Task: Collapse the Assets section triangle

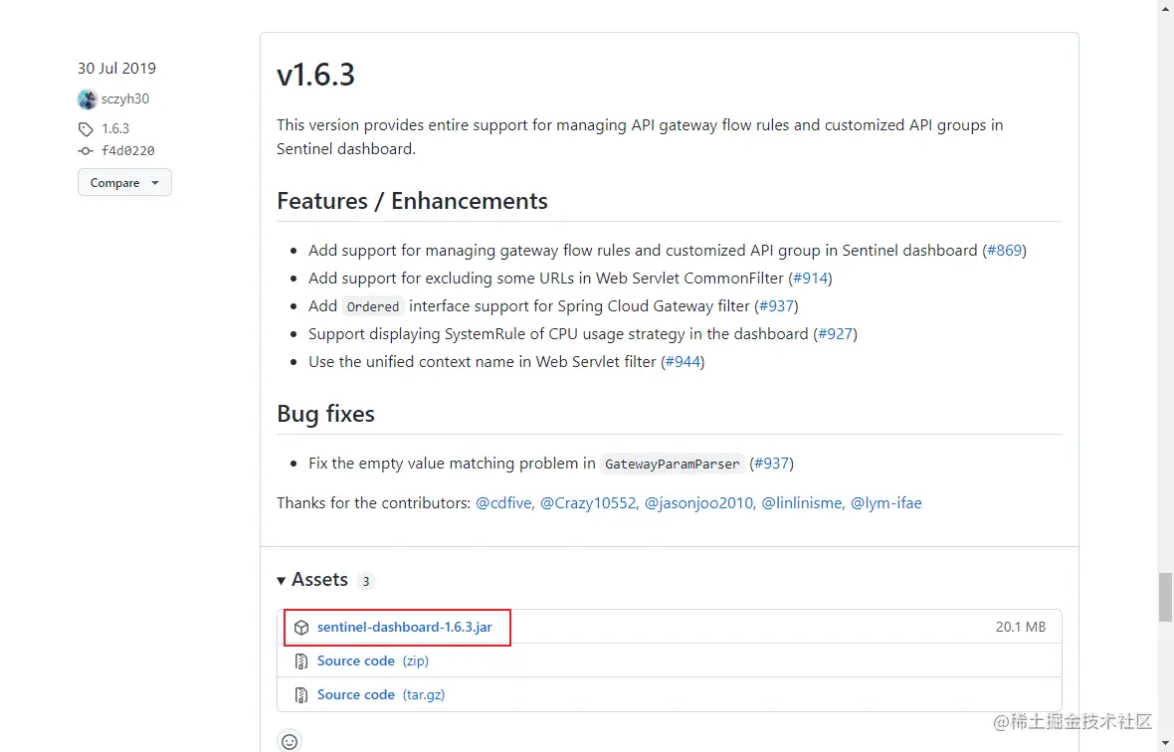Action: [282, 581]
